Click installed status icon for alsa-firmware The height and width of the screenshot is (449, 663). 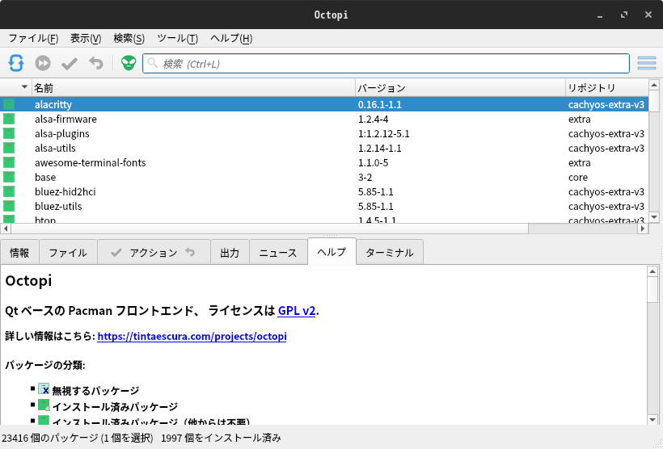coord(9,119)
